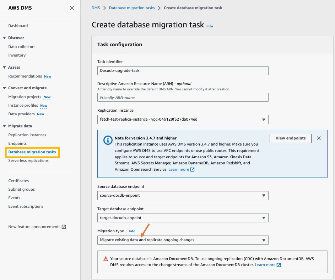The image size is (335, 280).
Task: Click the Task identifier input field
Action: coord(183,70)
